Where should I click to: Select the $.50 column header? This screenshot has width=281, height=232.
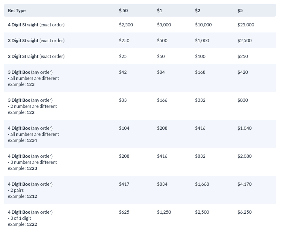coord(123,11)
